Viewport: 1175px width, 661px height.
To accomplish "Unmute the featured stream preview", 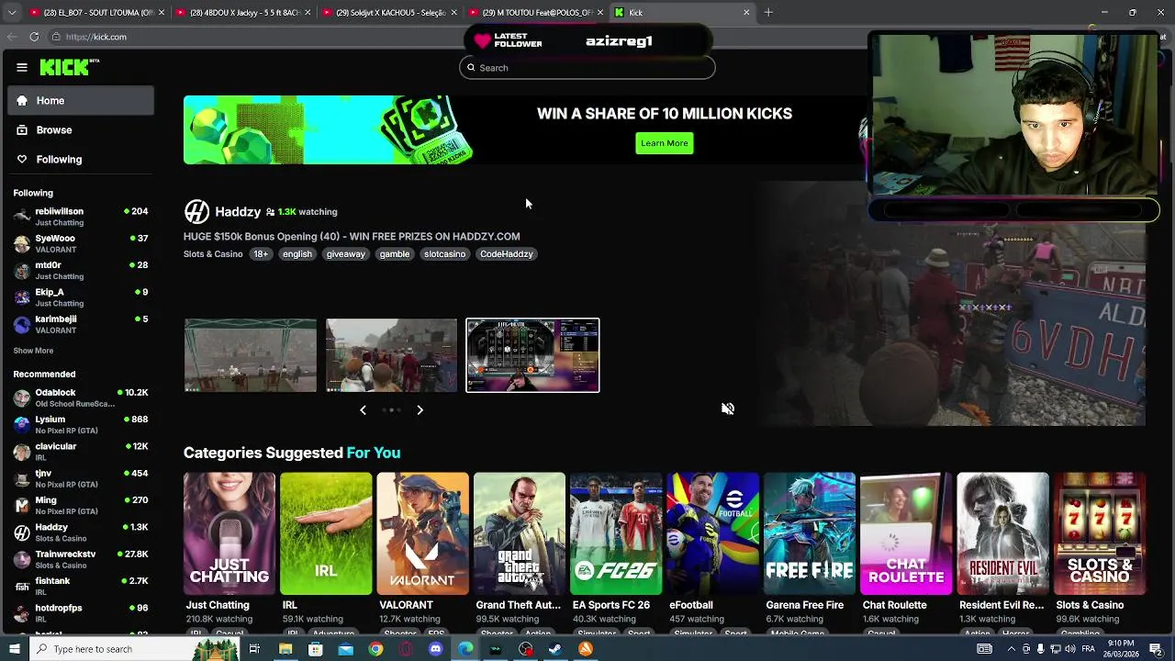I will [728, 409].
